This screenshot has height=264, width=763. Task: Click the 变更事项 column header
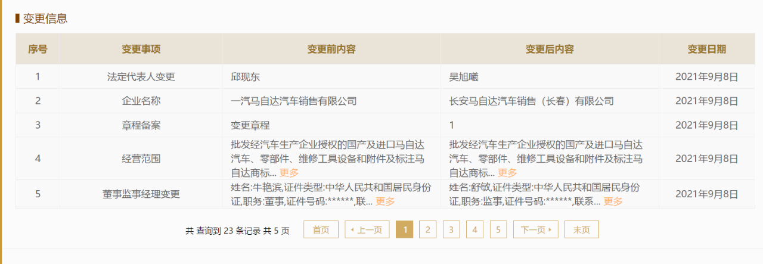click(141, 49)
